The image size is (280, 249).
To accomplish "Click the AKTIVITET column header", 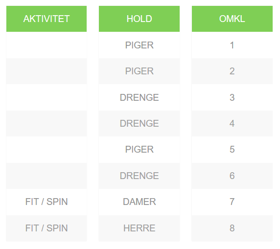I will pyautogui.click(x=47, y=19).
